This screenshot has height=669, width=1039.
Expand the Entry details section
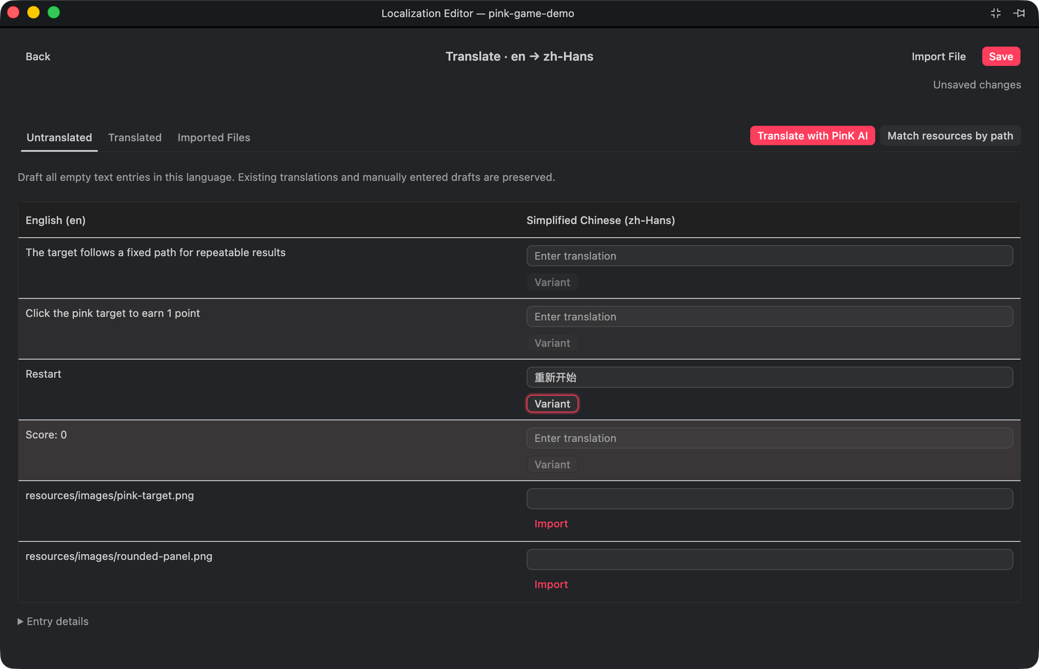(53, 621)
